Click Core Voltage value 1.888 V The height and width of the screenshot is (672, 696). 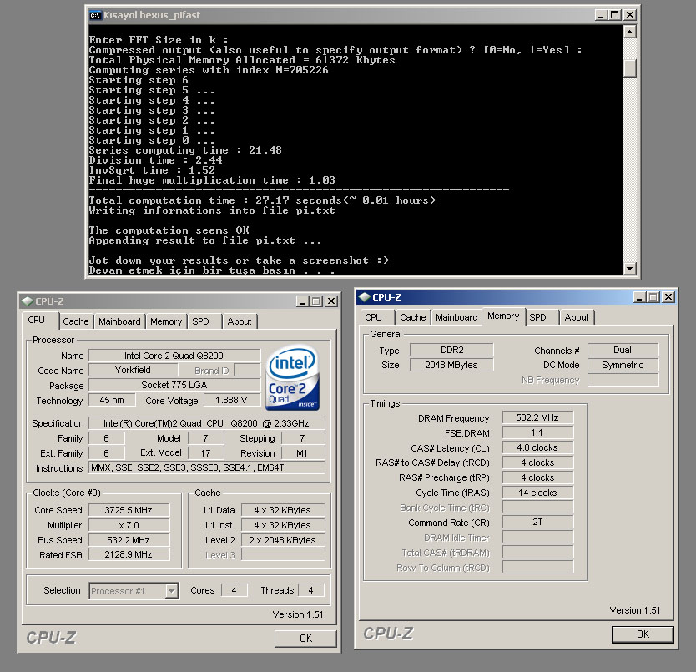pyautogui.click(x=231, y=400)
